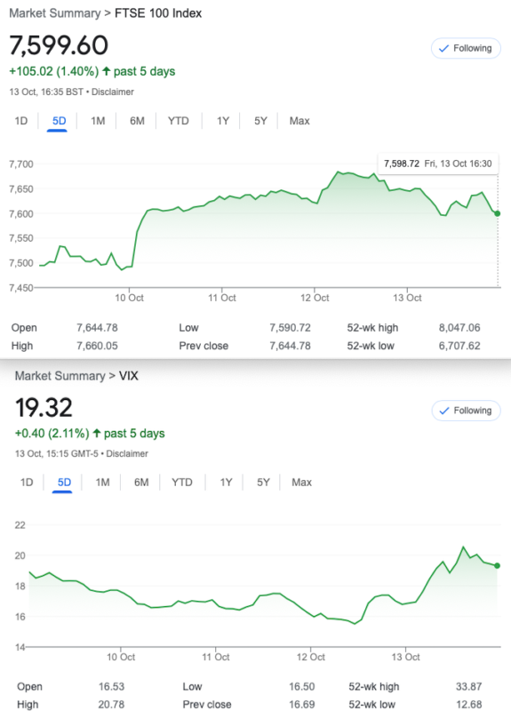The image size is (511, 711).
Task: Select YTD range tab on VIX chart
Action: click(182, 483)
